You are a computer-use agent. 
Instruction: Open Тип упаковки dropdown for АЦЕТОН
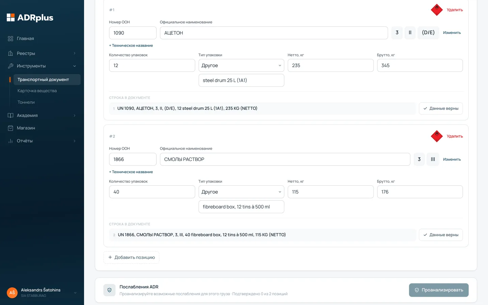pyautogui.click(x=241, y=65)
